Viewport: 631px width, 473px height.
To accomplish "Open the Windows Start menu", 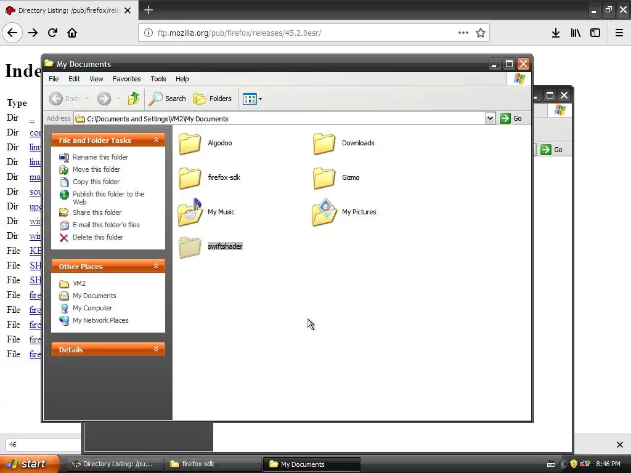I will [30, 464].
